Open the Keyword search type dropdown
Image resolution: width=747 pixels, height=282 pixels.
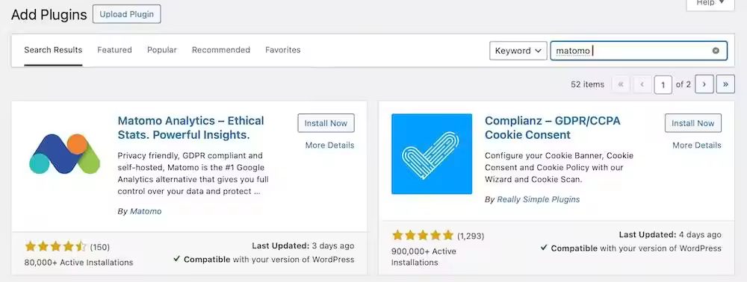518,51
